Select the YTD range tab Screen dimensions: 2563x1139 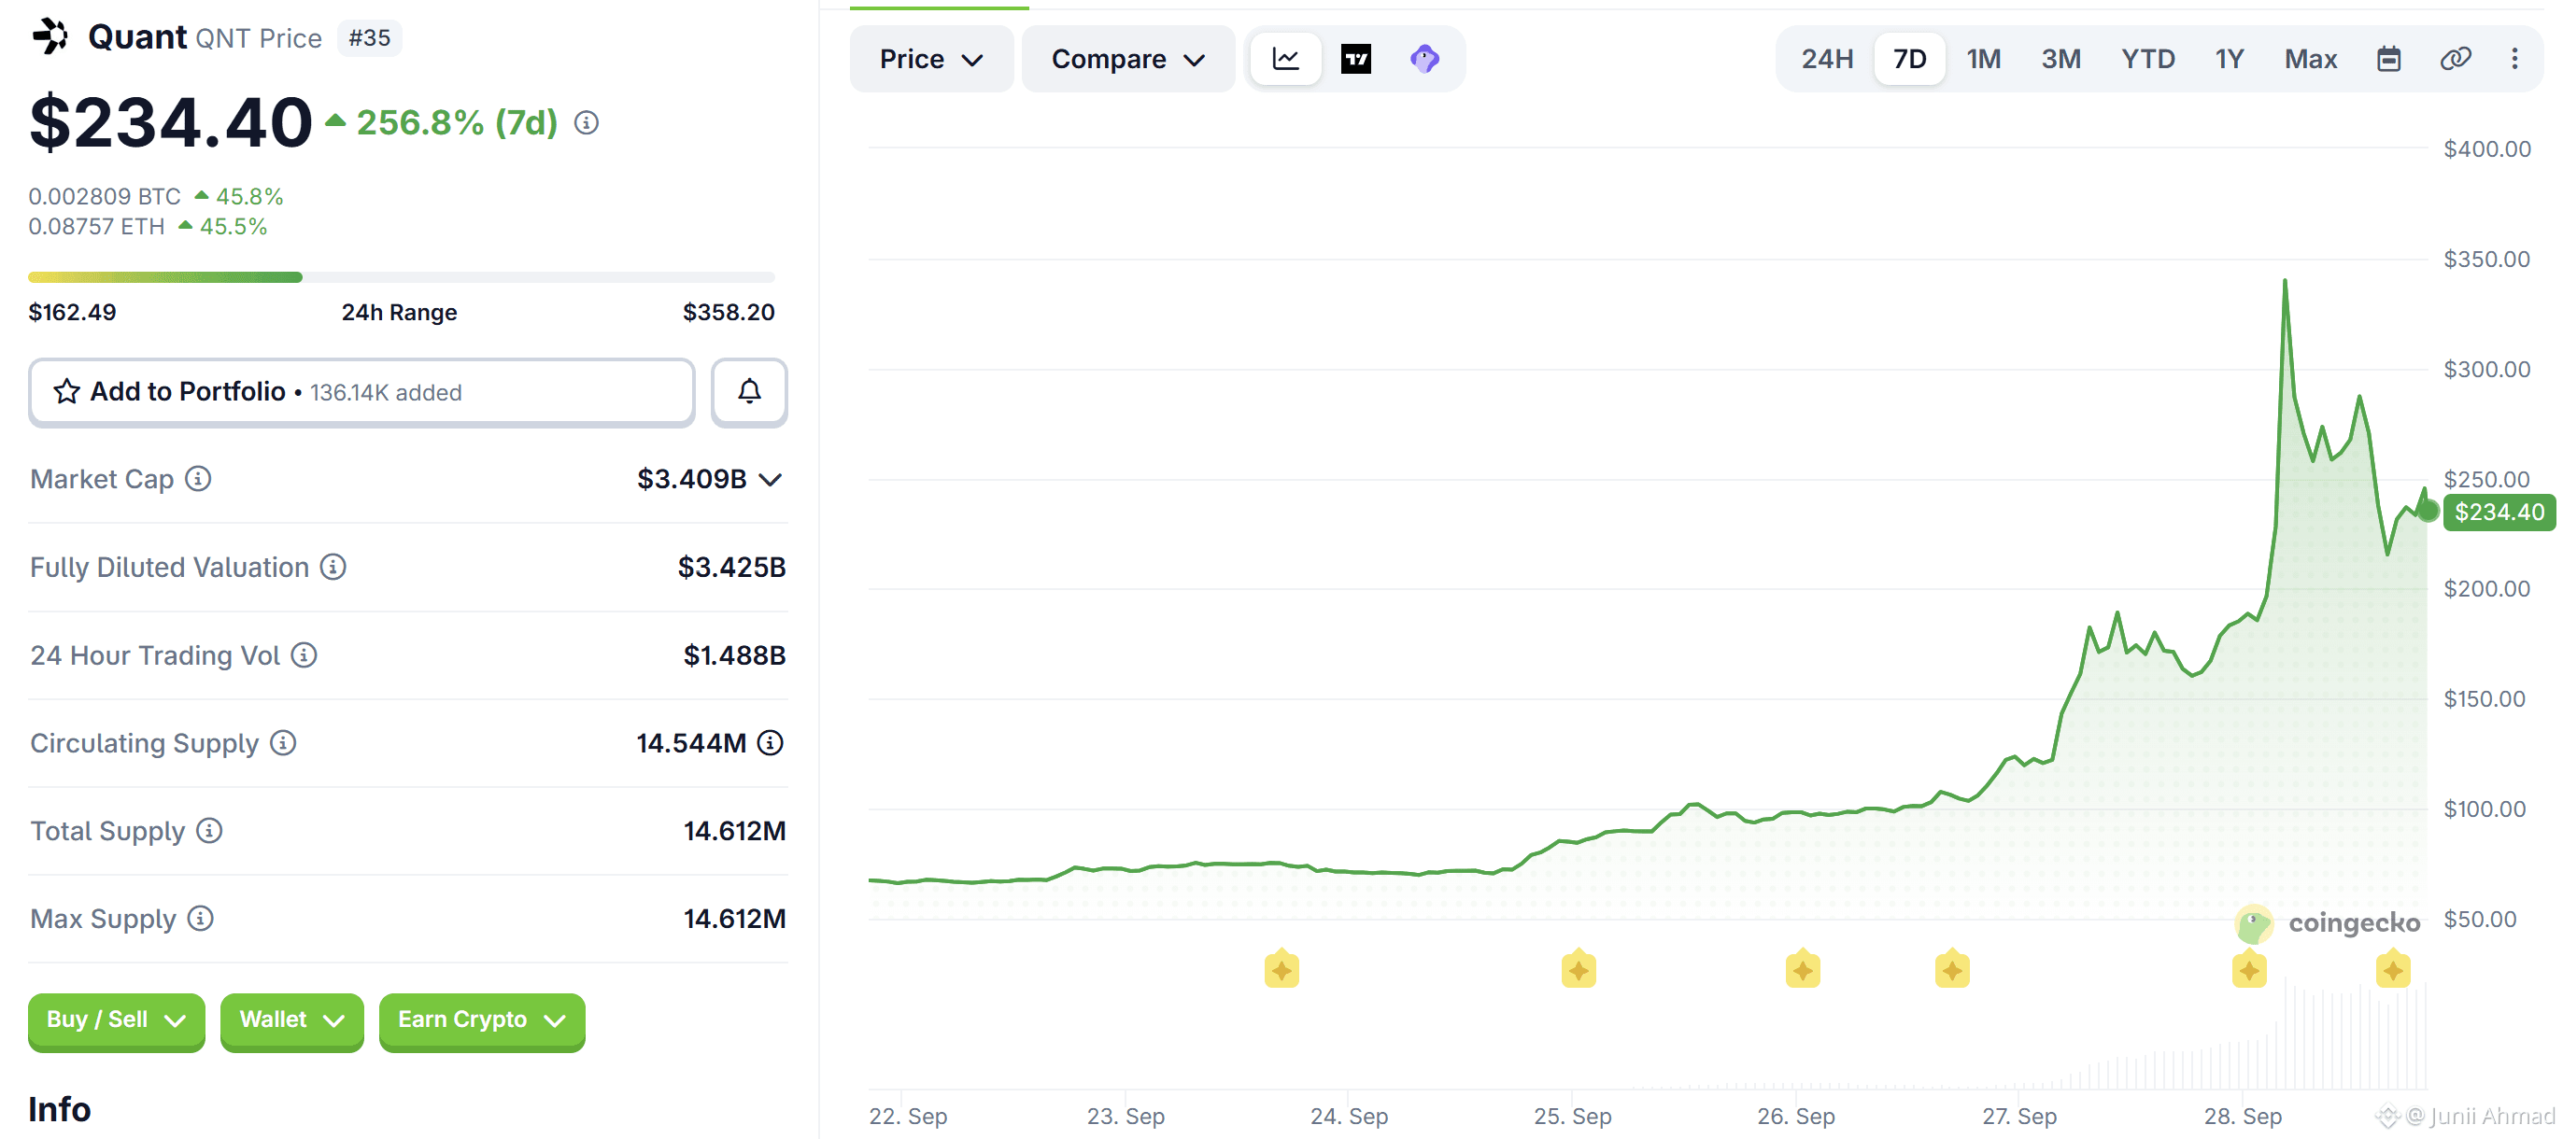(x=2147, y=60)
